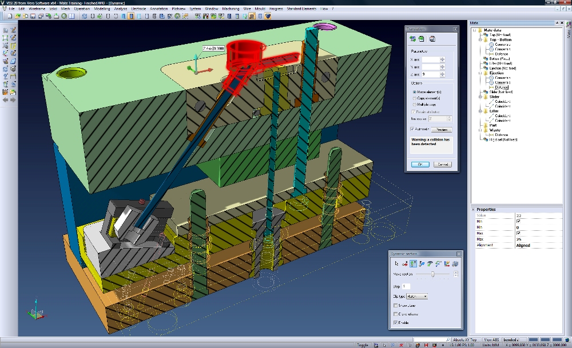572x348 pixels.
Task: Click the Z axis spinner arrows in the Translation dialog
Action: 443,74
